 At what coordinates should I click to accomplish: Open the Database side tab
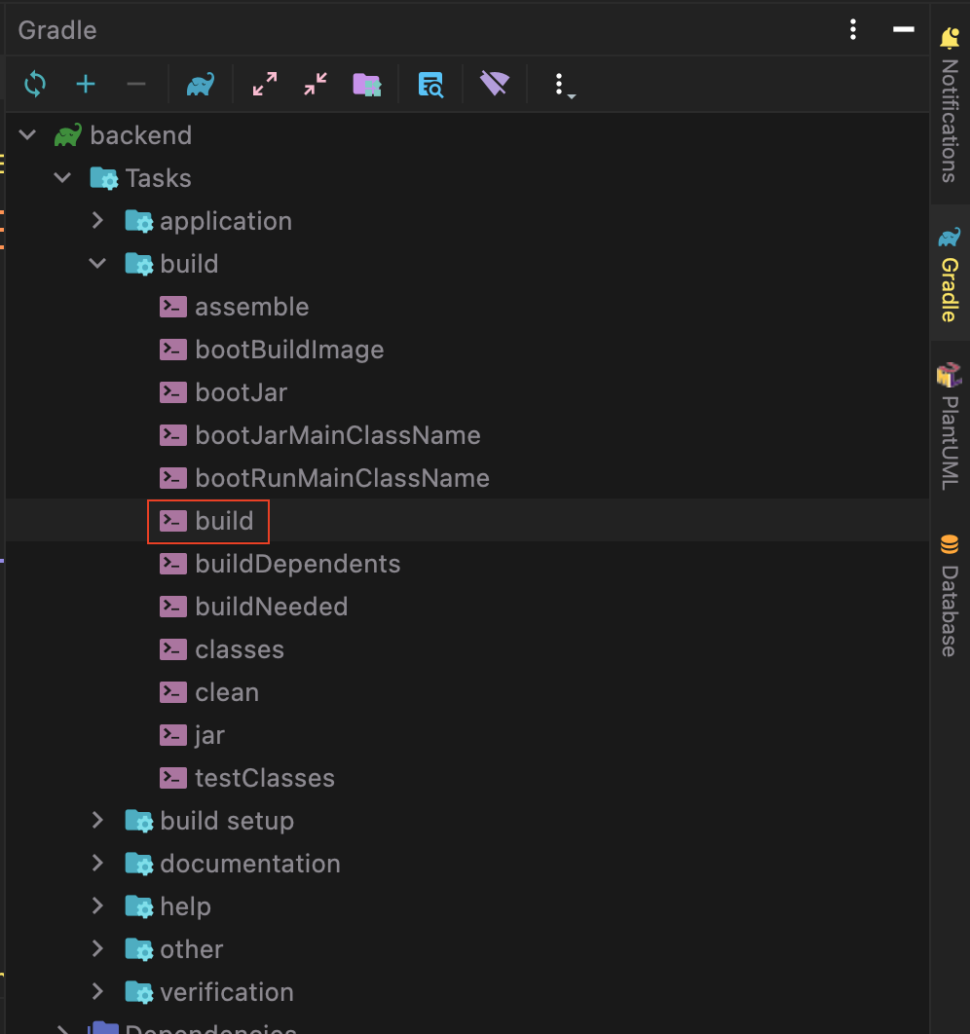pyautogui.click(x=950, y=596)
